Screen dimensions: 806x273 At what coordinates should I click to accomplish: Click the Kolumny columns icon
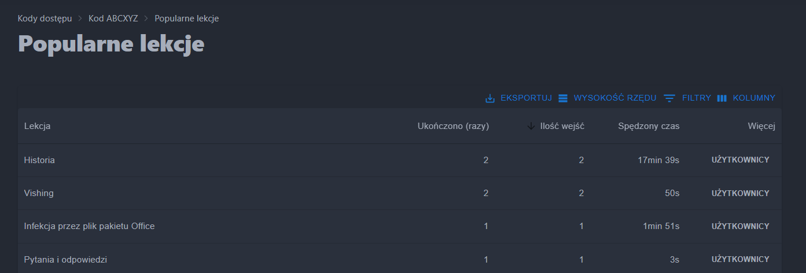tap(722, 98)
